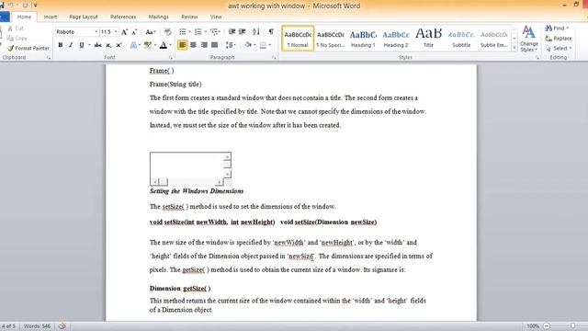The height and width of the screenshot is (331, 588).
Task: Open the font size dropdown
Action: 116,32
